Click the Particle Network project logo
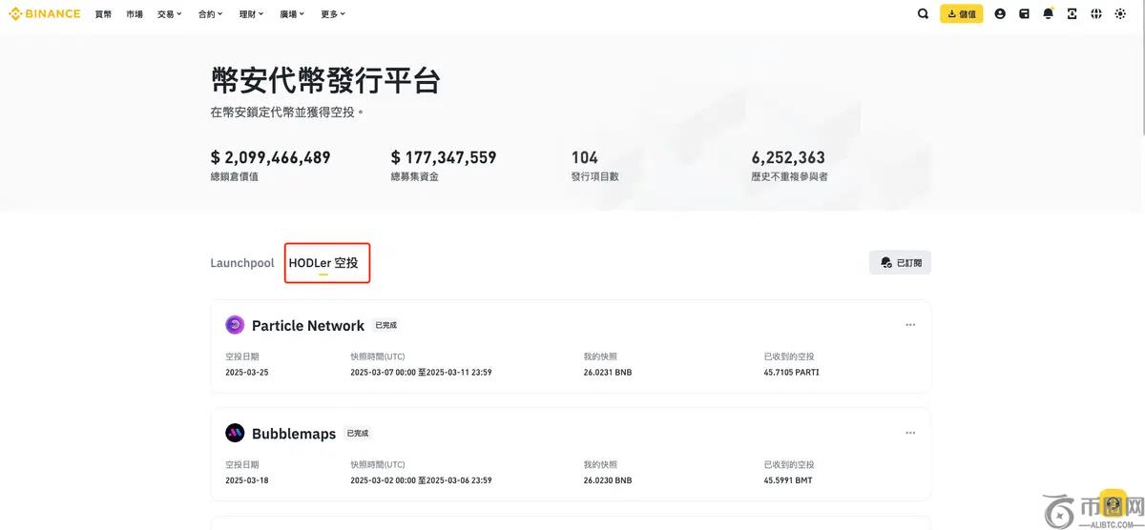This screenshot has height=530, width=1145. point(235,325)
